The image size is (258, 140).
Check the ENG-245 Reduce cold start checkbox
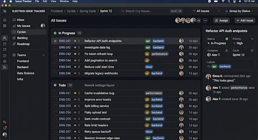pos(55,67)
